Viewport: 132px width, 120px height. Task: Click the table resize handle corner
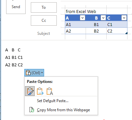click(x=126, y=33)
